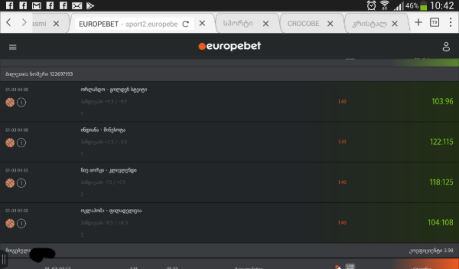This screenshot has width=459, height=269.
Task: Tap the 1.40 odds in the first bet row
Action: [342, 102]
